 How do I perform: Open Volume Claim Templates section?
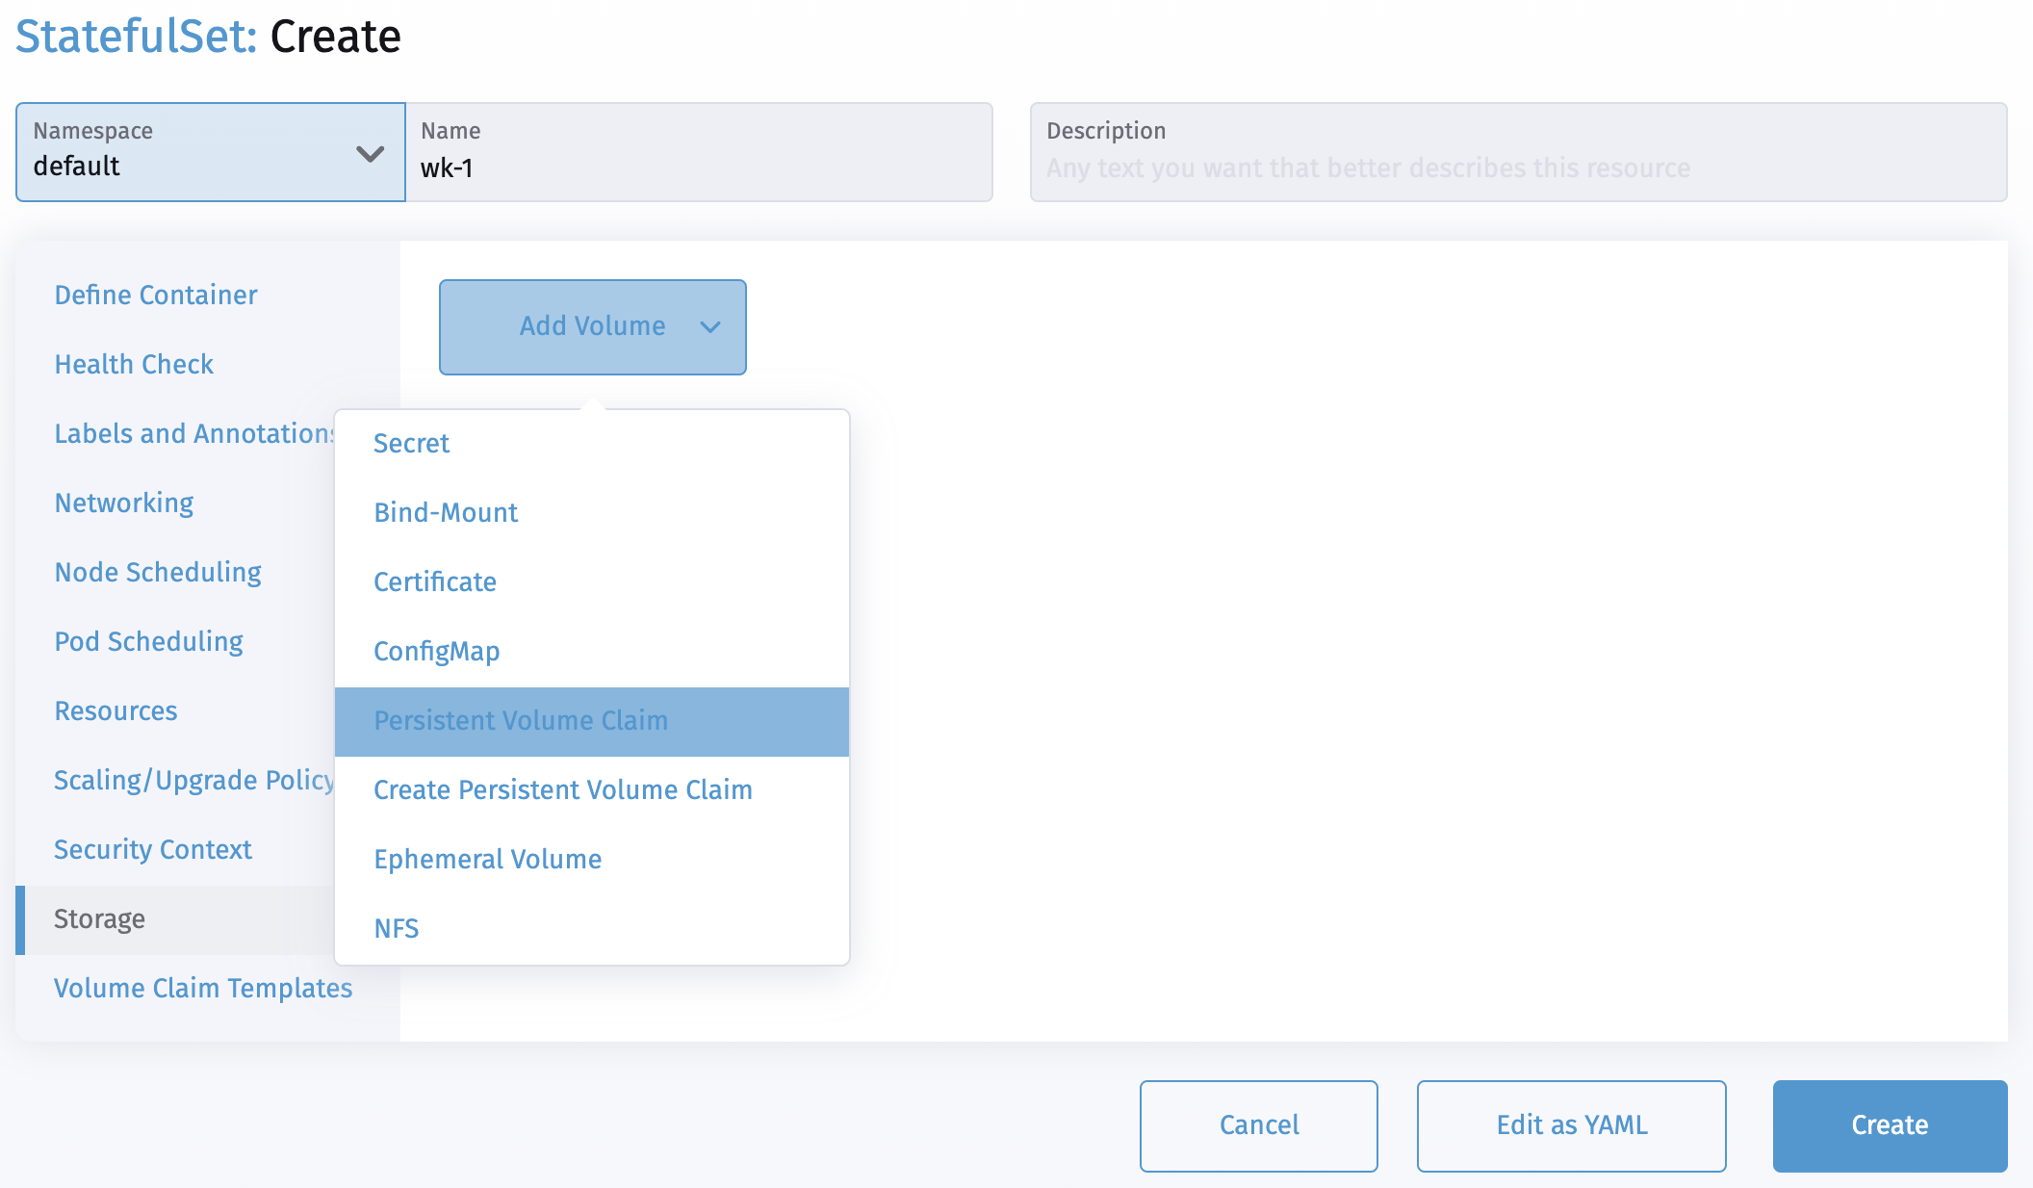pyautogui.click(x=203, y=988)
